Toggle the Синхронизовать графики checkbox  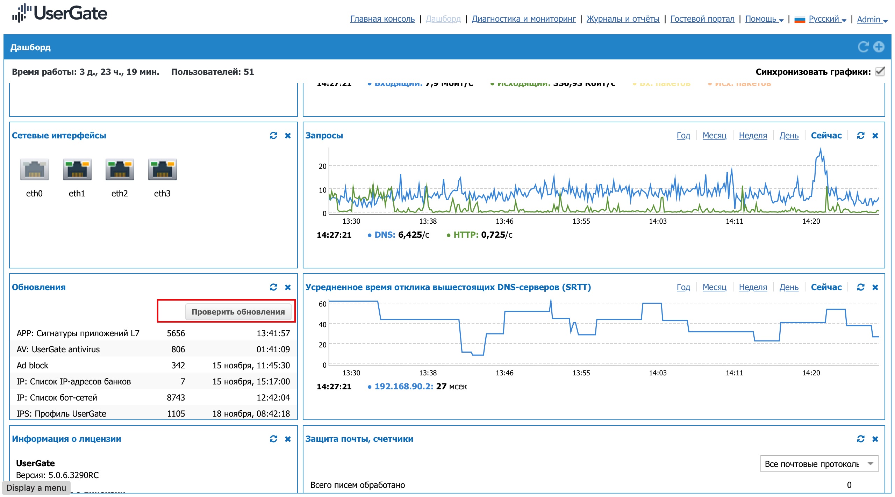click(880, 72)
